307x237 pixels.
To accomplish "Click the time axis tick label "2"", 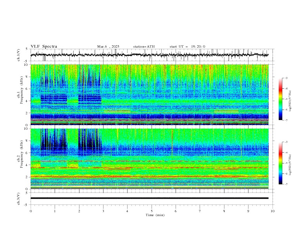I will point(79,211).
